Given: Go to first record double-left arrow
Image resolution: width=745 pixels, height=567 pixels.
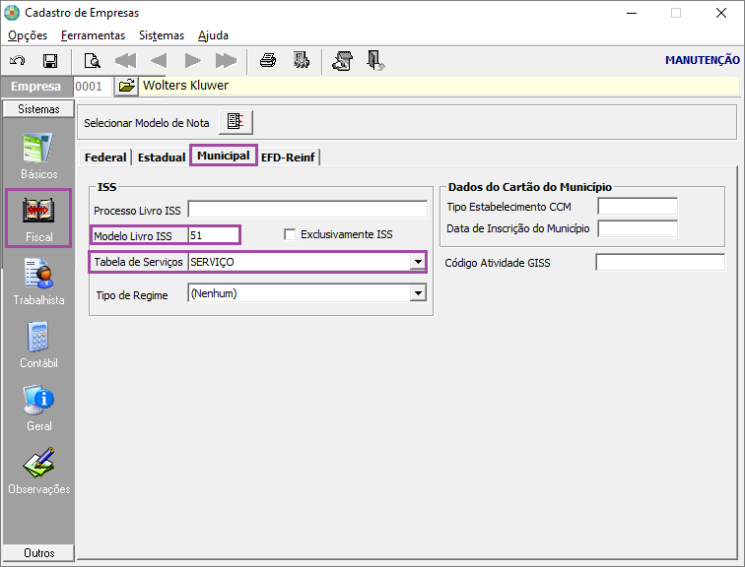Looking at the screenshot, I should (125, 61).
